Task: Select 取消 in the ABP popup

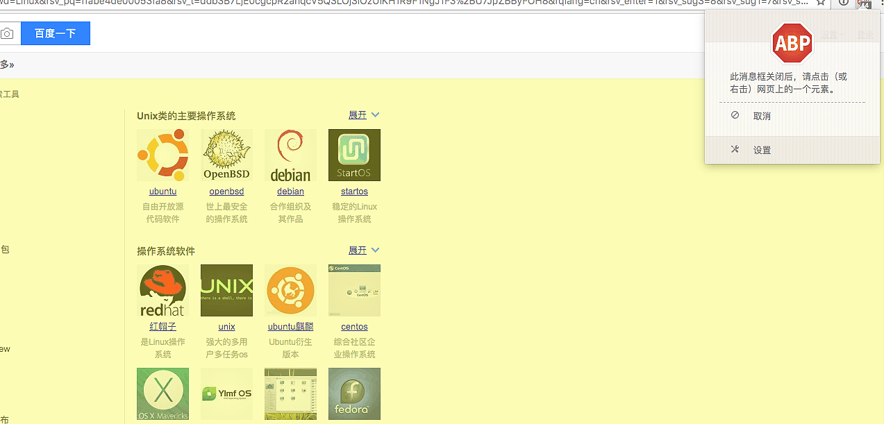Action: click(x=762, y=117)
